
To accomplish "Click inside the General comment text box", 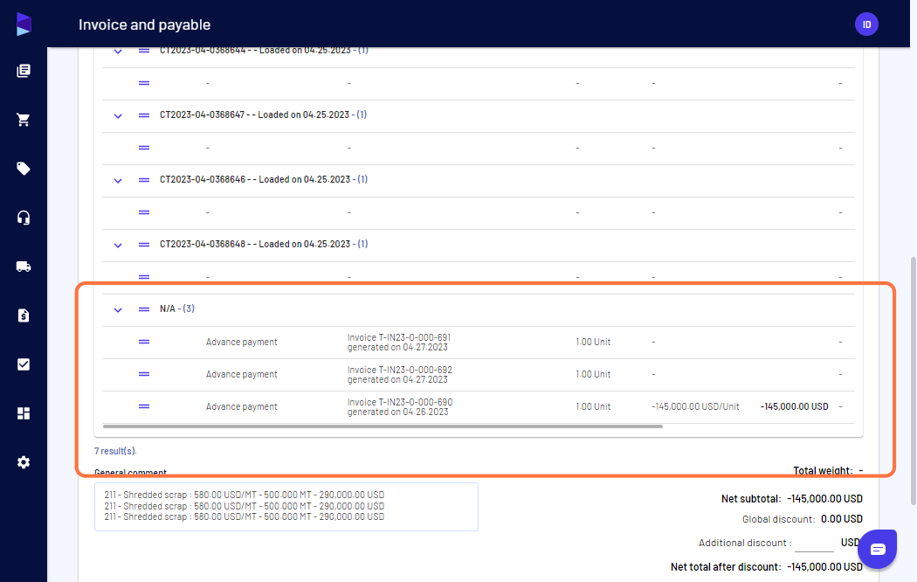I will pyautogui.click(x=286, y=507).
